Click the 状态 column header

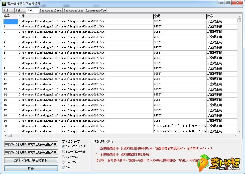[222, 16]
